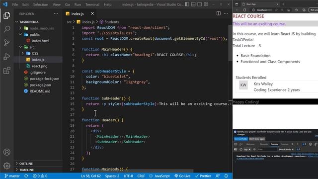This screenshot has height=179, width=318.
Task: Open editor more actions ellipsis
Action: (226, 13)
